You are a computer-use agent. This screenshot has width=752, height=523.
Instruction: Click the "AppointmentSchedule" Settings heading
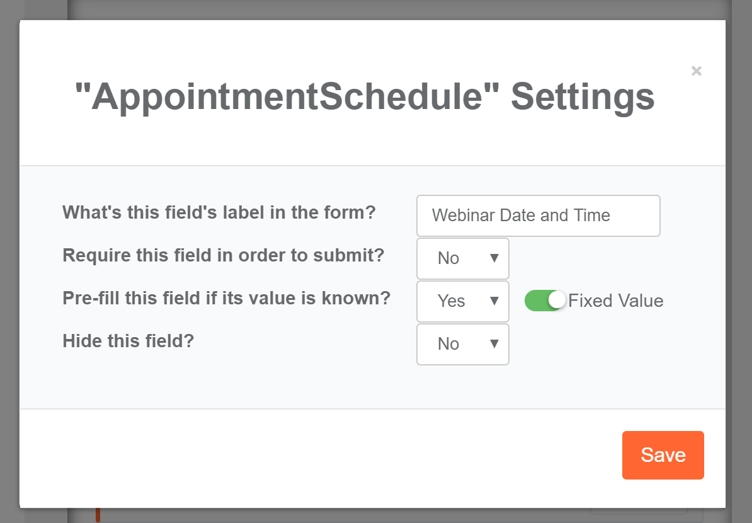(x=365, y=97)
